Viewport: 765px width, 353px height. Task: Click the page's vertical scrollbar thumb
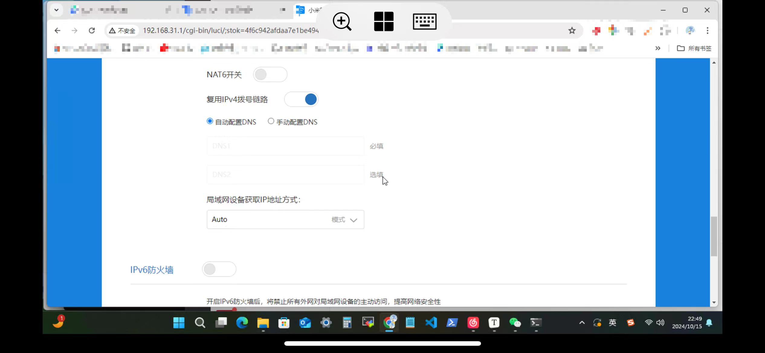click(714, 236)
